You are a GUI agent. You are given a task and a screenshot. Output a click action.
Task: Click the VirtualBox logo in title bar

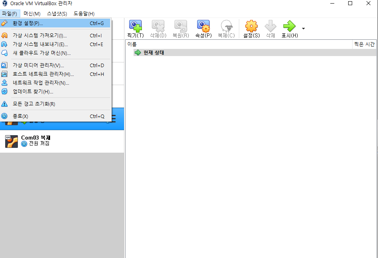point(5,3)
